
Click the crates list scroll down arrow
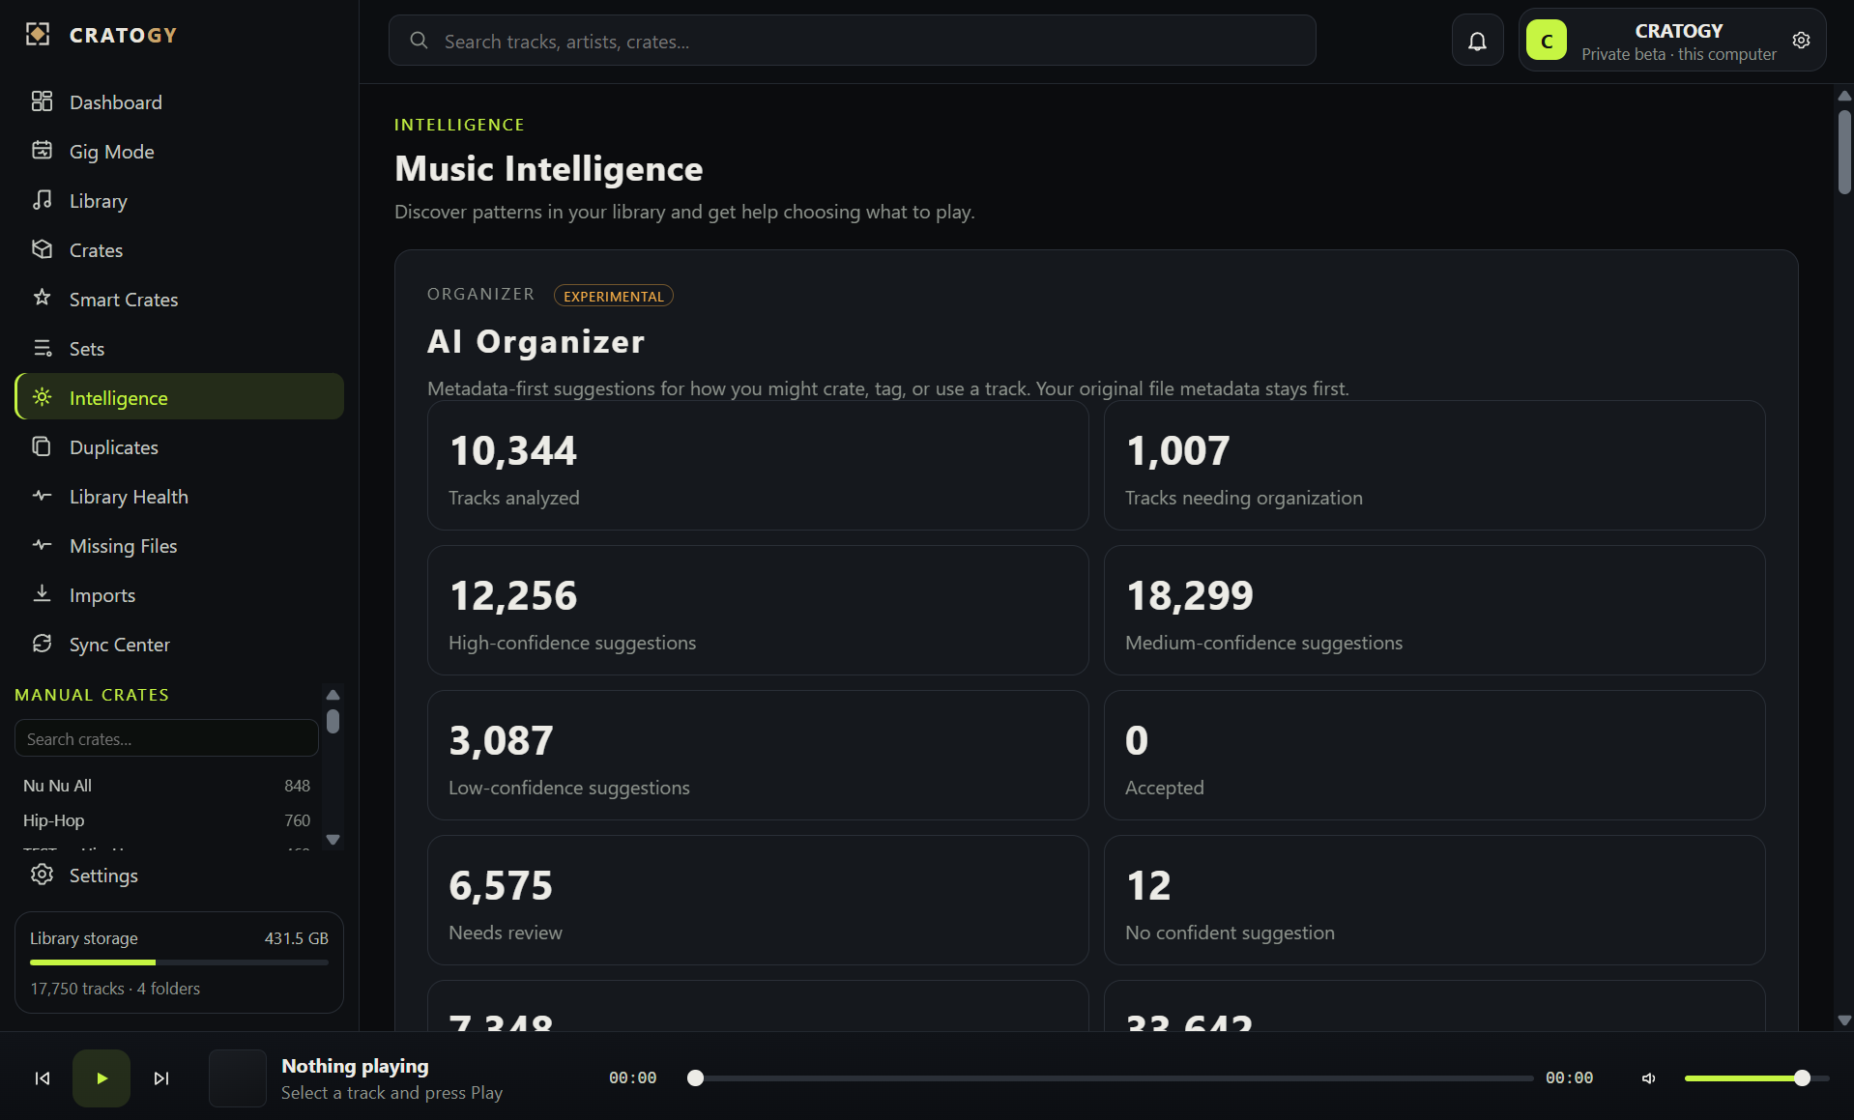pos(333,840)
